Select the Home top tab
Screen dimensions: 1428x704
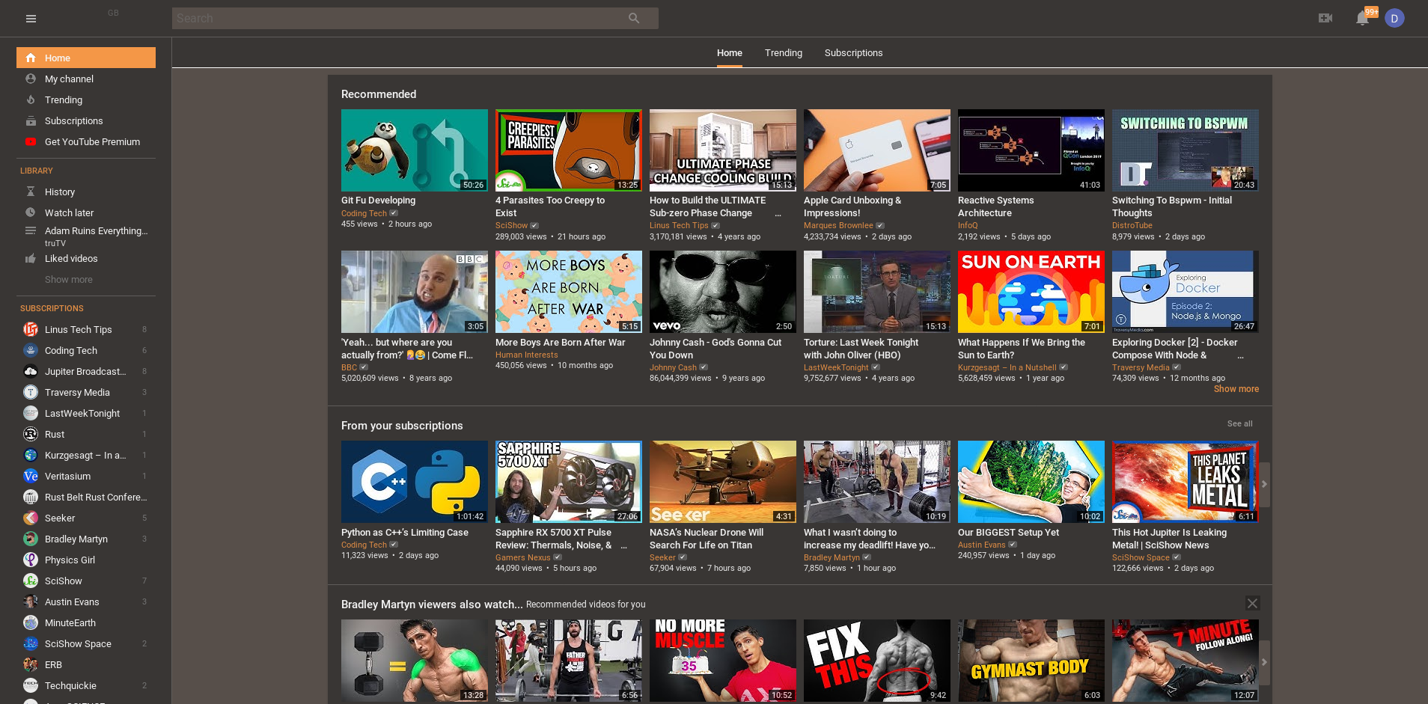coord(729,53)
